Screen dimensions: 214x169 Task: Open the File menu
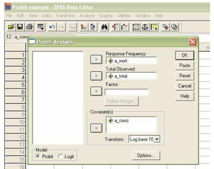point(9,16)
